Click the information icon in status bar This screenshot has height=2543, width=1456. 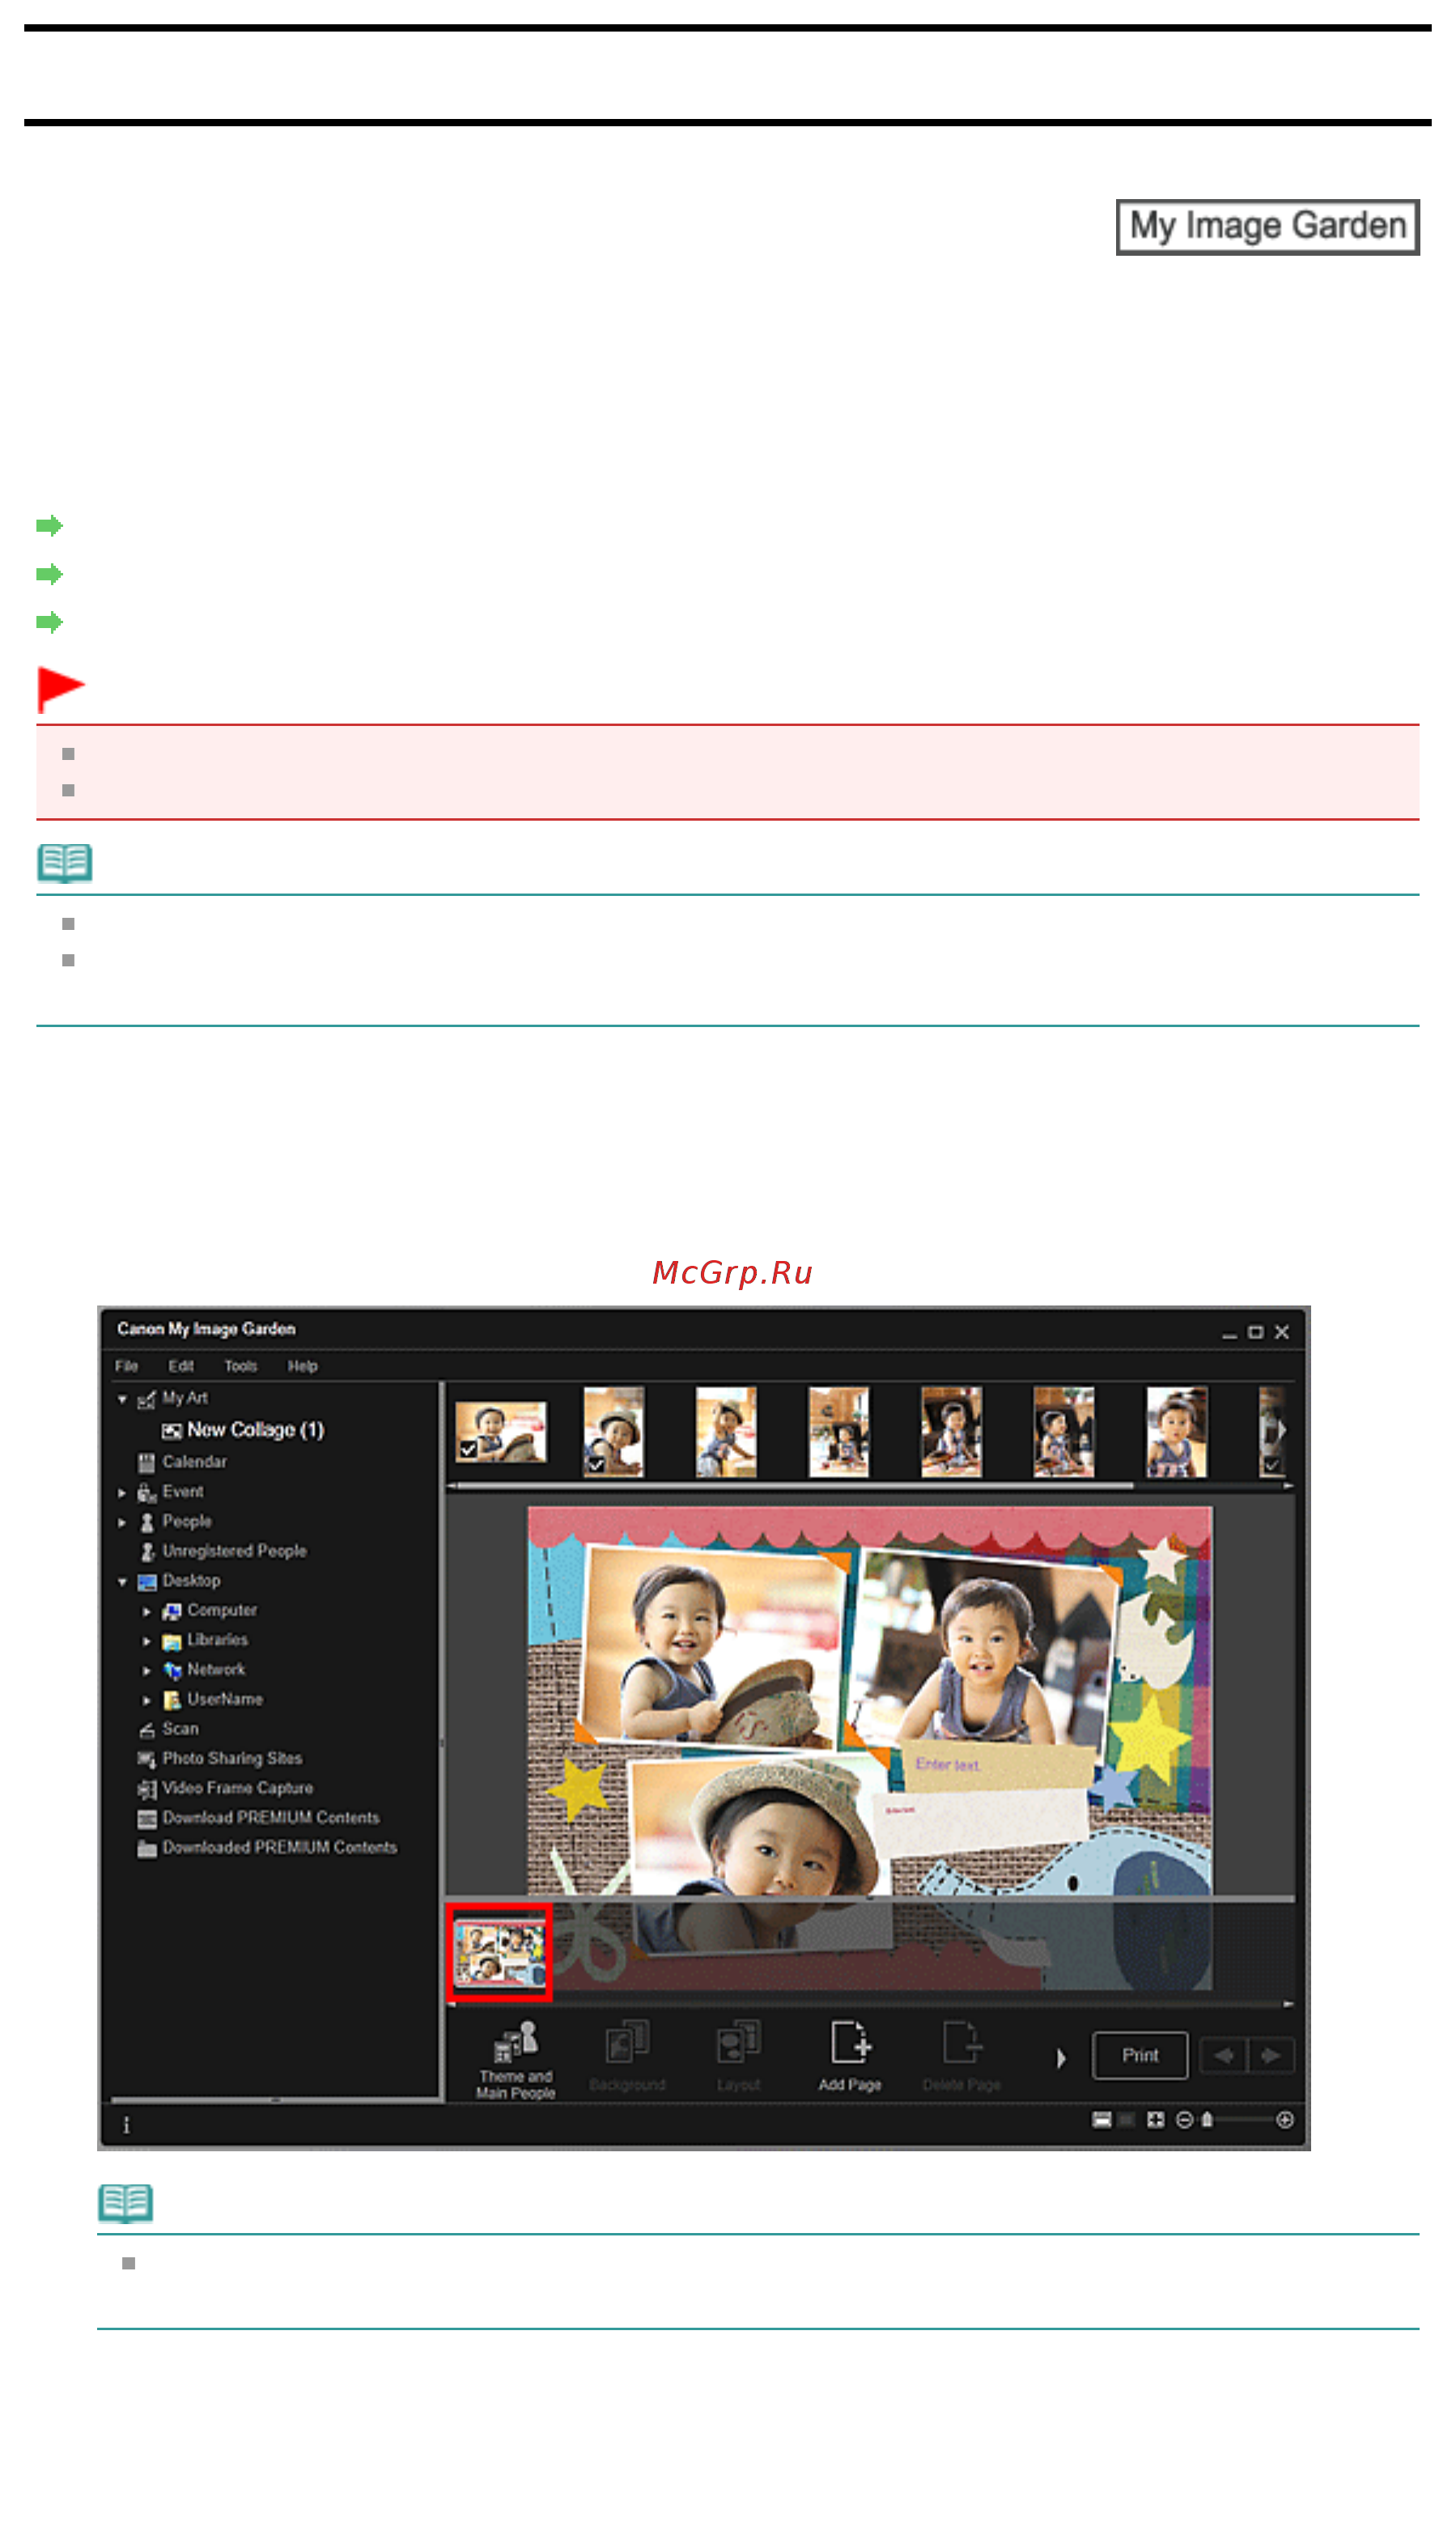pos(126,2125)
